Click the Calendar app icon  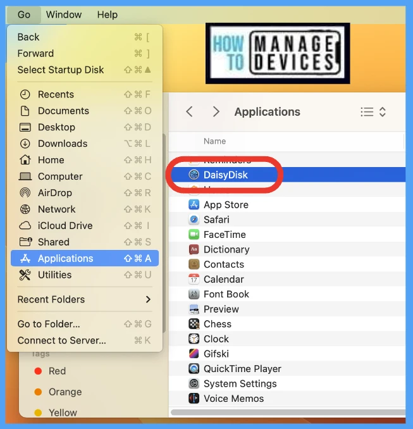coord(194,279)
